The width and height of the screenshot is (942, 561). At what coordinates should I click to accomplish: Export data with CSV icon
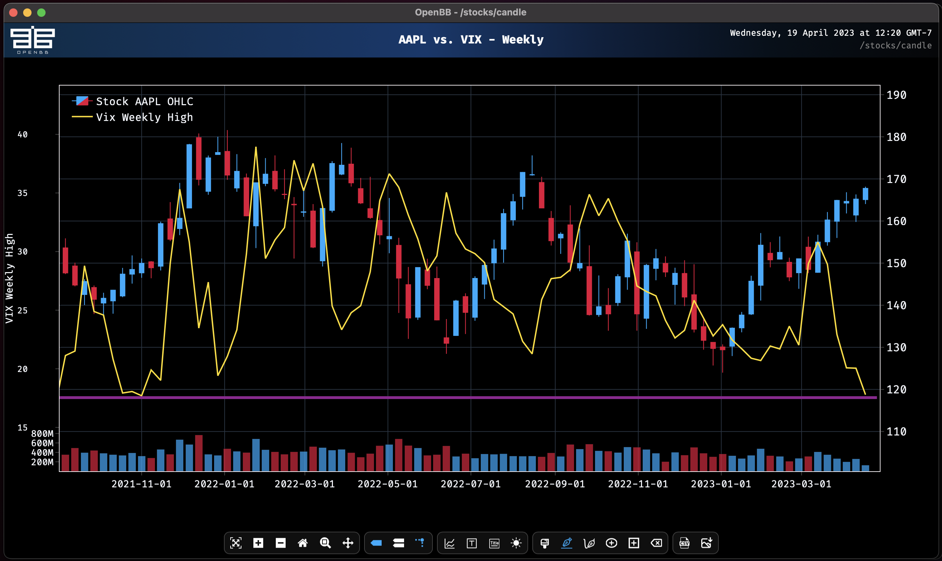click(684, 543)
